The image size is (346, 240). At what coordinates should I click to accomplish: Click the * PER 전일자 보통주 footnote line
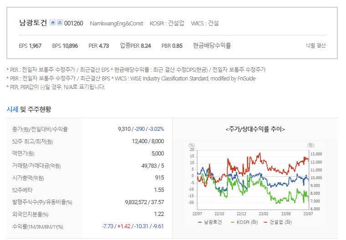pos(136,70)
